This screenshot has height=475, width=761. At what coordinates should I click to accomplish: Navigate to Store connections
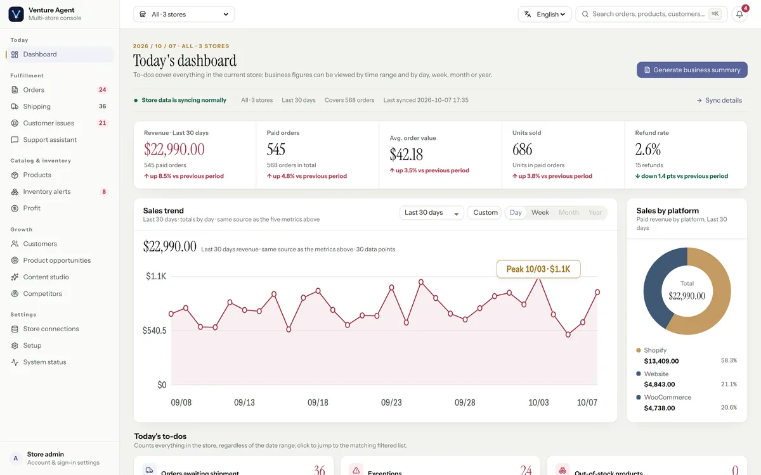[x=60, y=329]
